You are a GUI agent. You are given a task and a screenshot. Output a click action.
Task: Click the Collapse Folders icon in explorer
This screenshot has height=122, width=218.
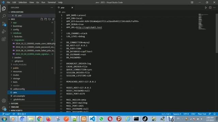point(53,19)
